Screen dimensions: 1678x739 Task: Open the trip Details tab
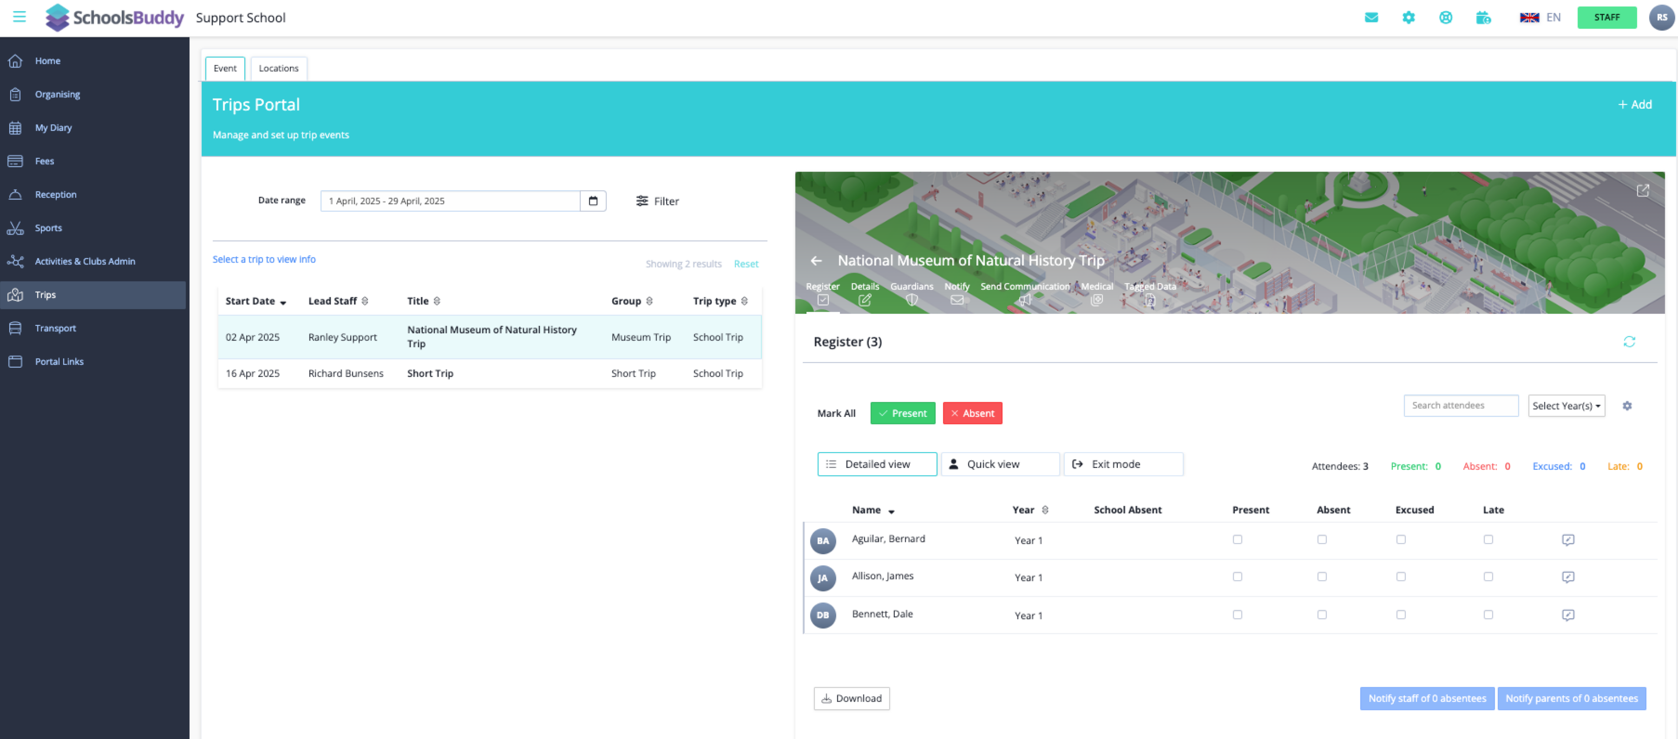865,294
